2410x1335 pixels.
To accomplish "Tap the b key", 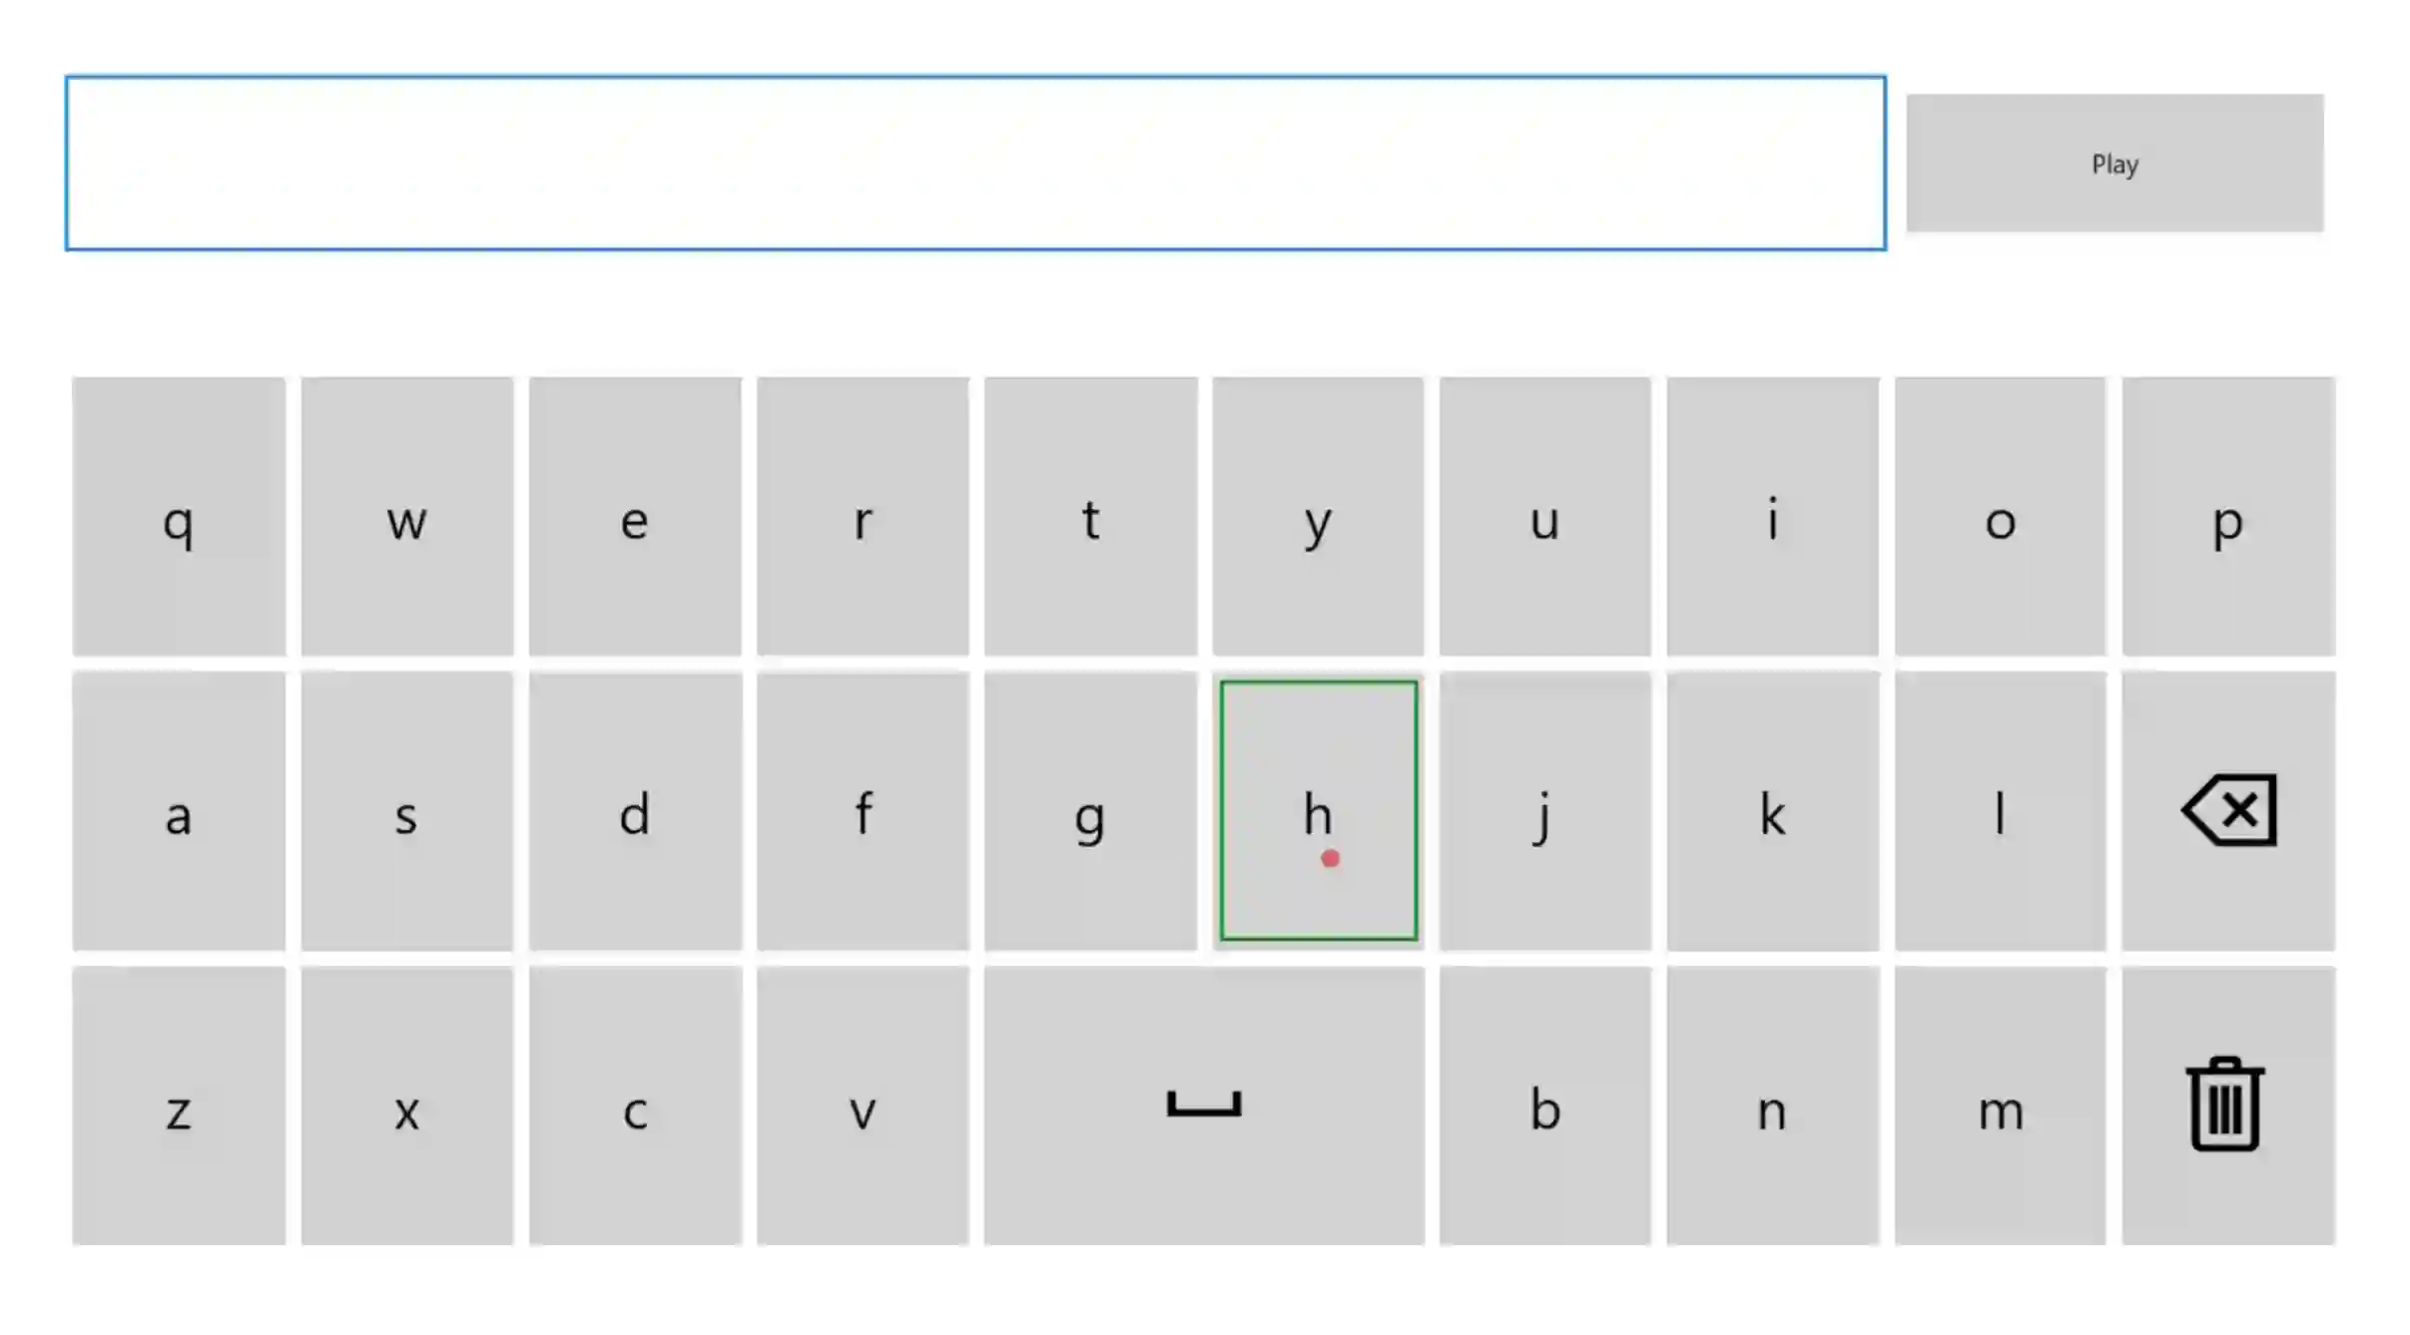I will 1544,1105.
